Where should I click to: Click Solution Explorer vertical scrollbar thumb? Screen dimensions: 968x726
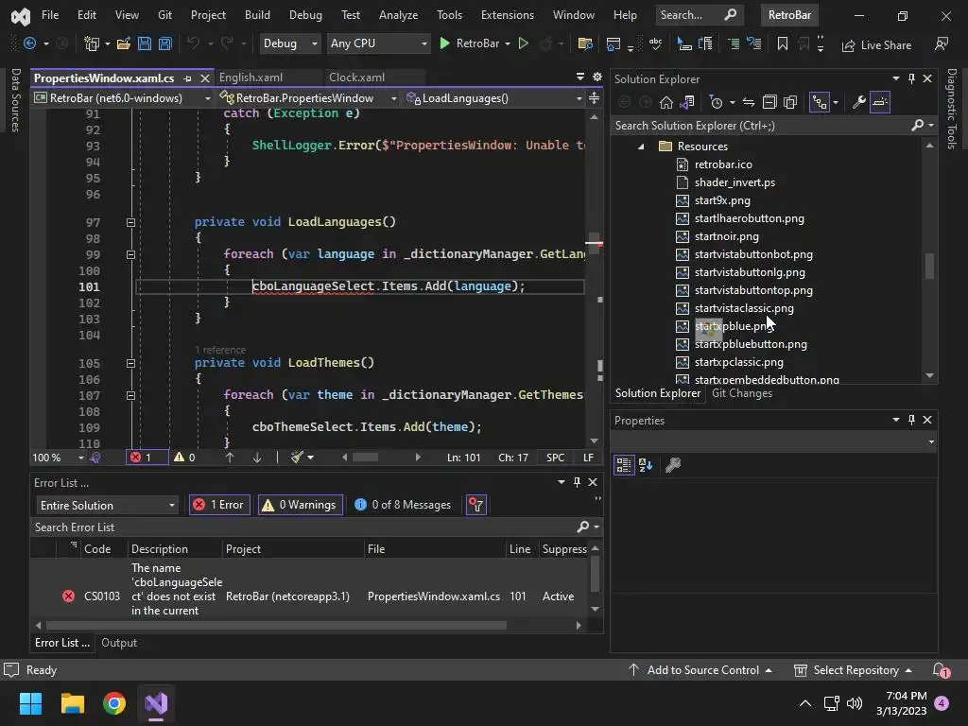point(929,267)
